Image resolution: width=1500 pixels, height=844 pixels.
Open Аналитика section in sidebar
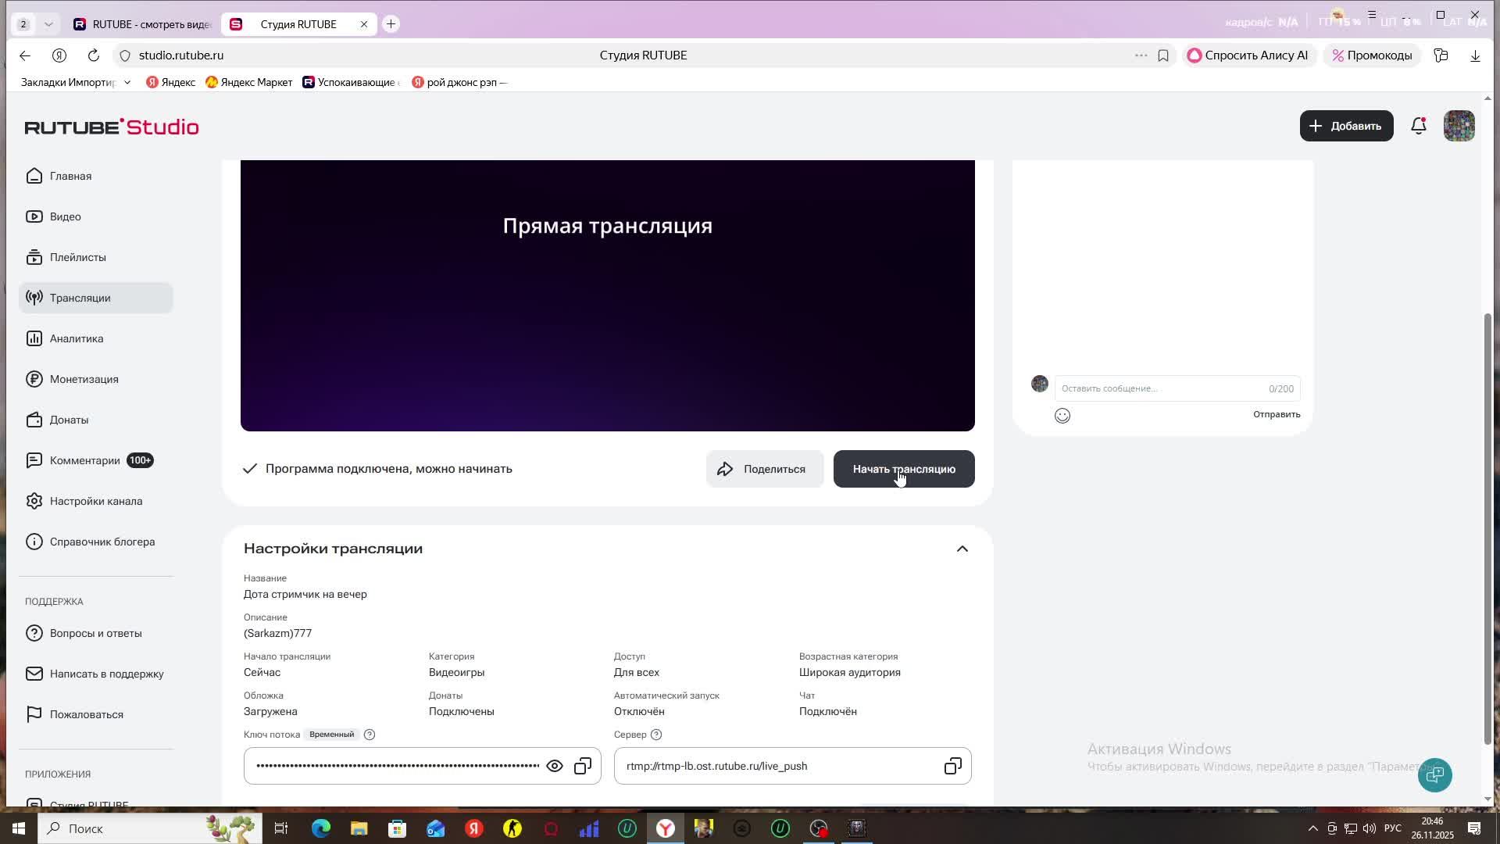[76, 338]
